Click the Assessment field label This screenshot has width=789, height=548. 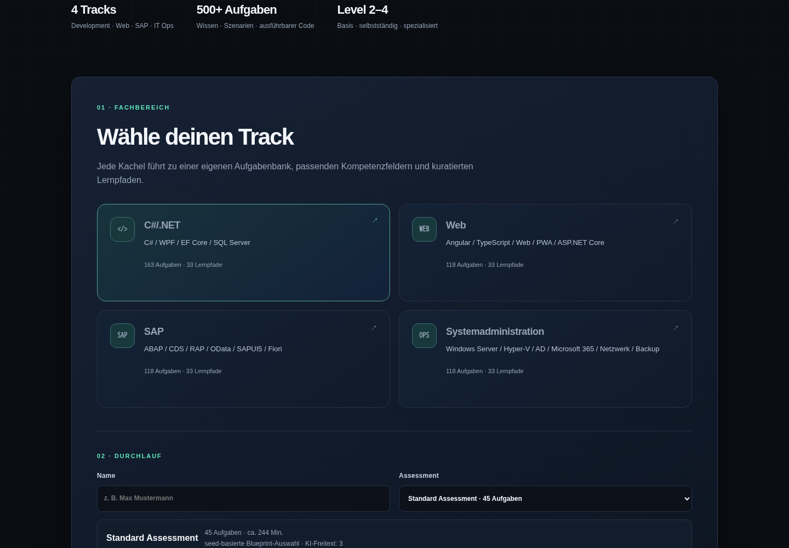pos(419,476)
